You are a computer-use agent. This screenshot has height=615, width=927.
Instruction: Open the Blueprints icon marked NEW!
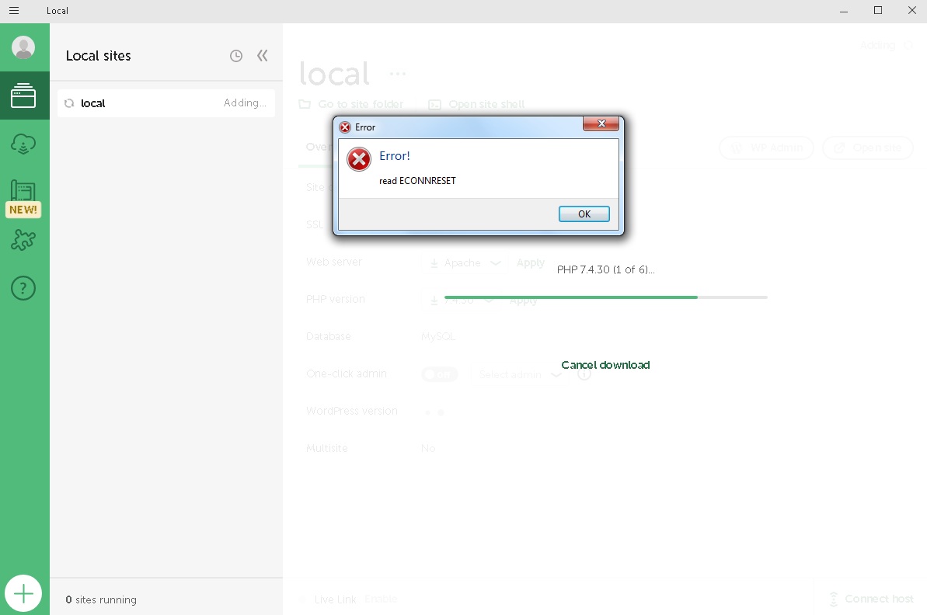pos(23,198)
